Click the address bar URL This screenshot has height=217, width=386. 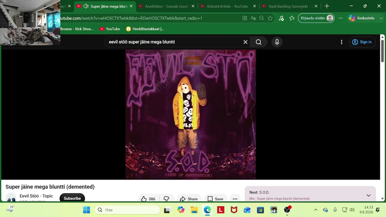tap(131, 18)
